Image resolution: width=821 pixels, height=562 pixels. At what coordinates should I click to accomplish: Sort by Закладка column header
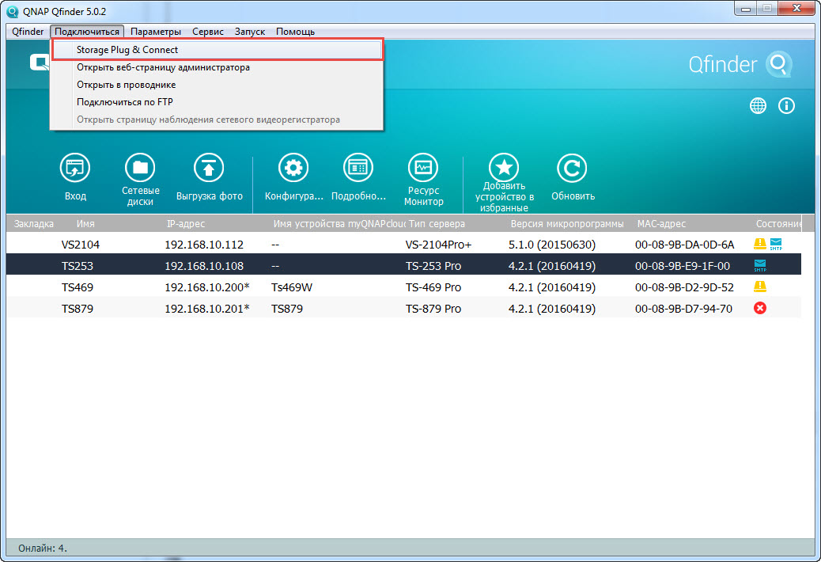pos(33,224)
